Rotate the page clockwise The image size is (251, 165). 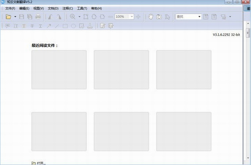[x=59, y=17]
